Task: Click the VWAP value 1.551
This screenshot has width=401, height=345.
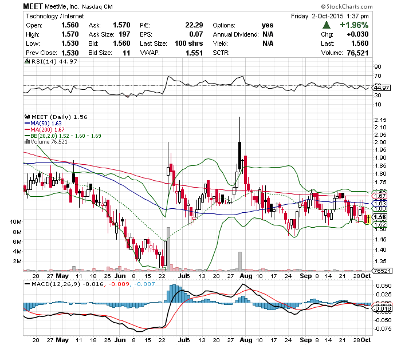Action: pyautogui.click(x=194, y=53)
